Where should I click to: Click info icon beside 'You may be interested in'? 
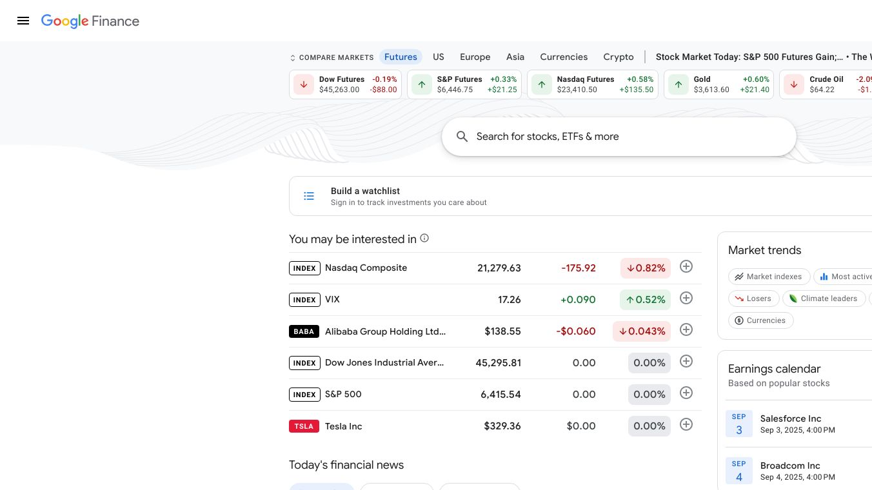pyautogui.click(x=424, y=239)
